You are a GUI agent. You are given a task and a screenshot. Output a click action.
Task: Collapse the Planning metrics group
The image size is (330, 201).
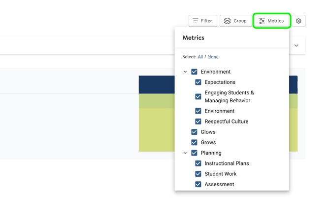185,153
